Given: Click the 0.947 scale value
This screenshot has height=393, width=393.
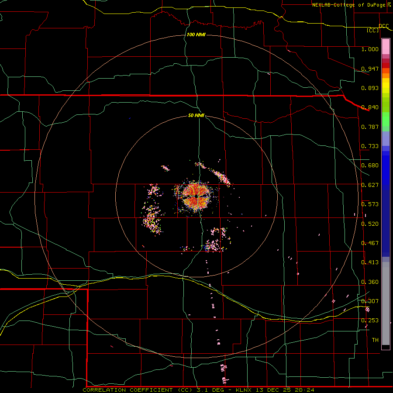Looking at the screenshot, I should tap(370, 69).
